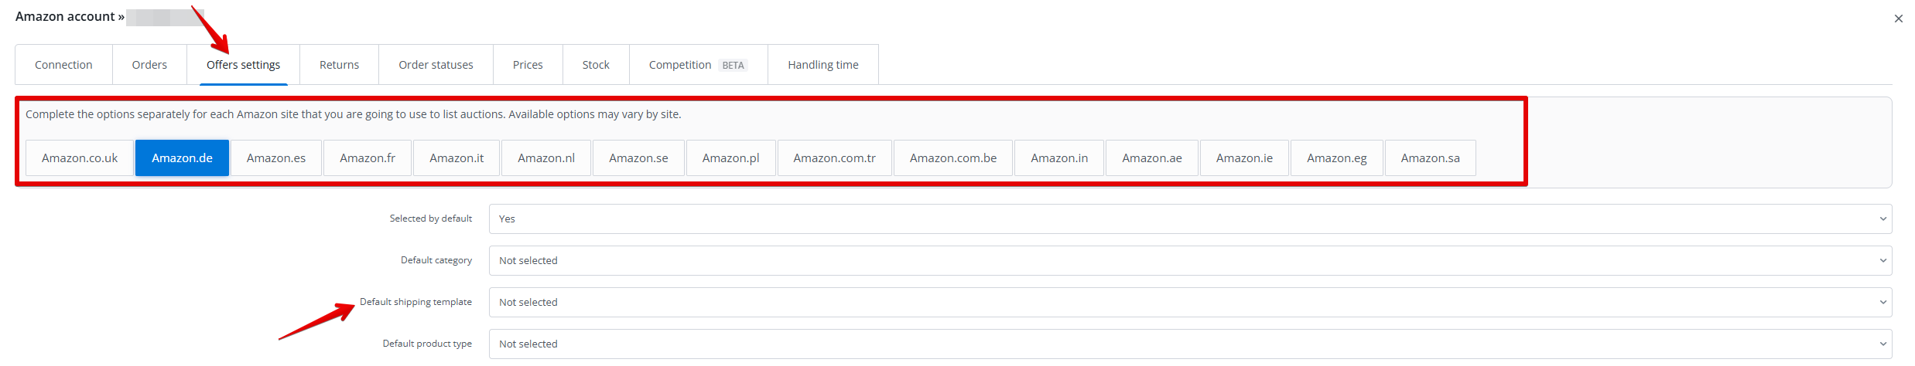The image size is (1915, 366).
Task: Go to the Handling time tab
Action: pyautogui.click(x=822, y=65)
